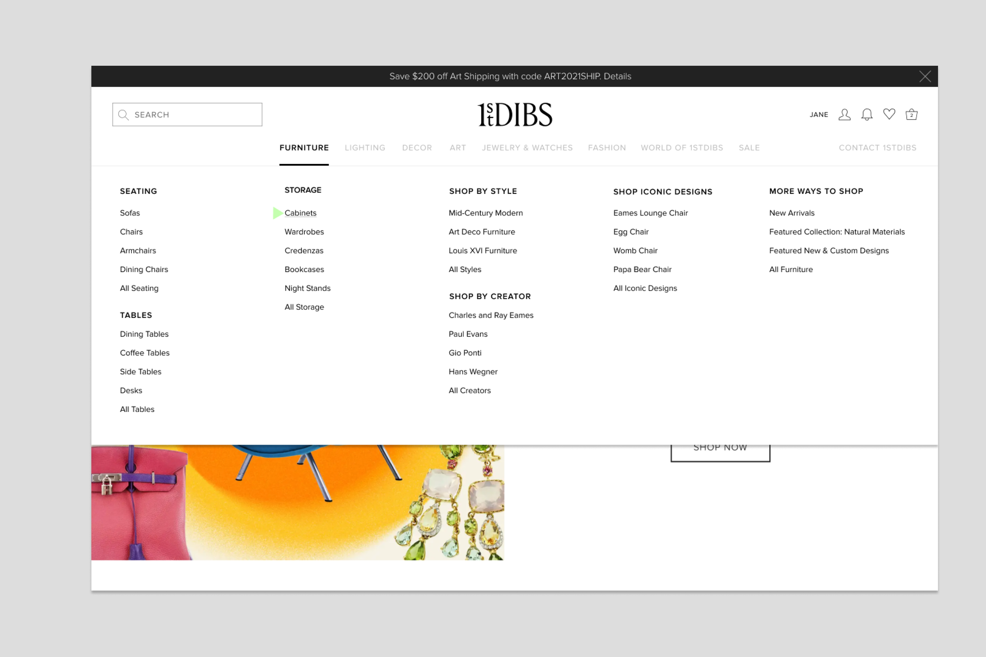Viewport: 986px width, 657px height.
Task: Go to Side Tables category
Action: [x=140, y=372]
